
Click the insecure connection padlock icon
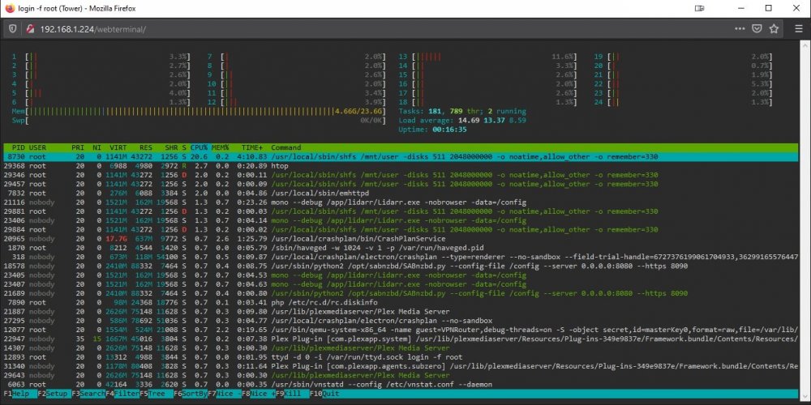pyautogui.click(x=31, y=29)
